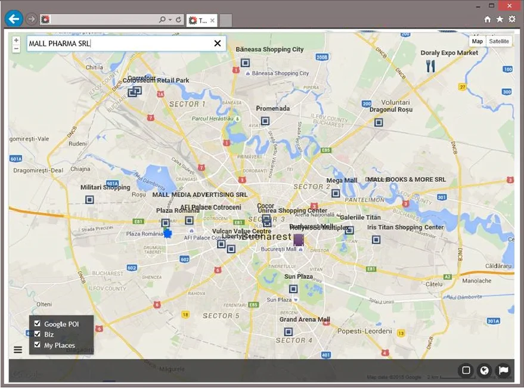
Task: Click the Parcul Herăstrău park label
Action: (213, 119)
